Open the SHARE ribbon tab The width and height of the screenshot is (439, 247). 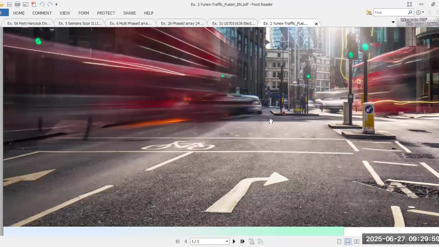point(130,13)
